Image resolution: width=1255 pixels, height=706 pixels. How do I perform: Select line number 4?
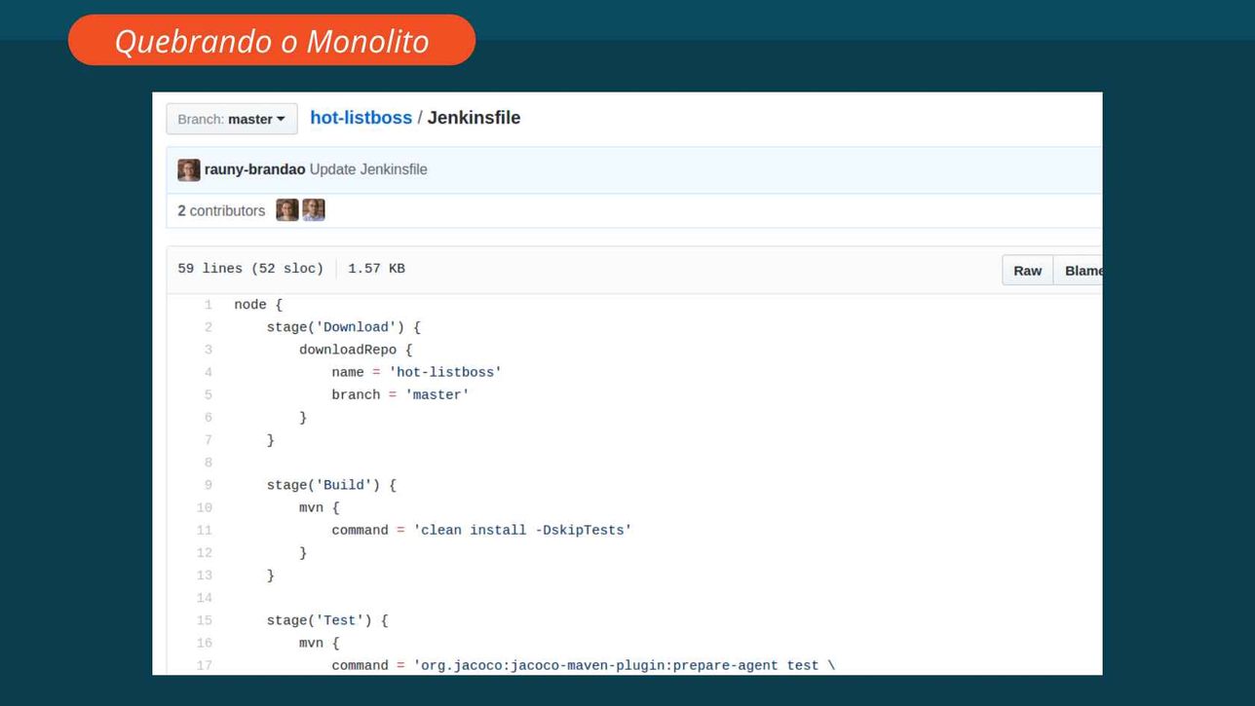point(208,372)
